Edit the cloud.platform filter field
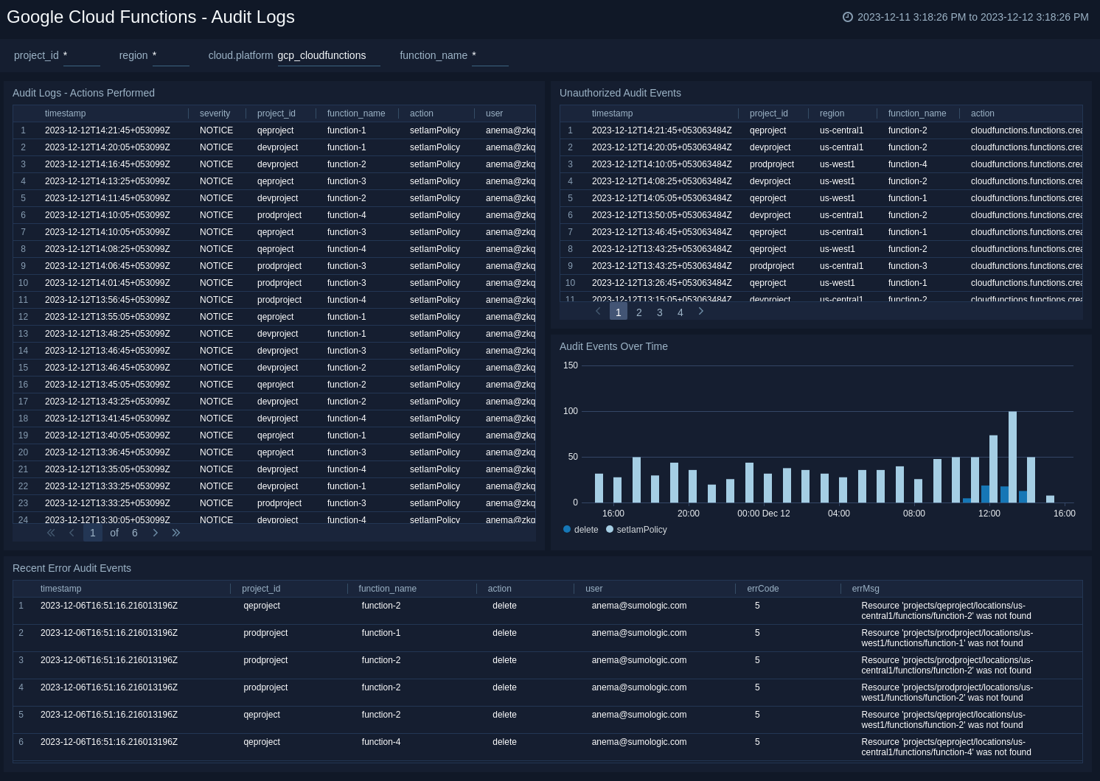 tap(329, 56)
